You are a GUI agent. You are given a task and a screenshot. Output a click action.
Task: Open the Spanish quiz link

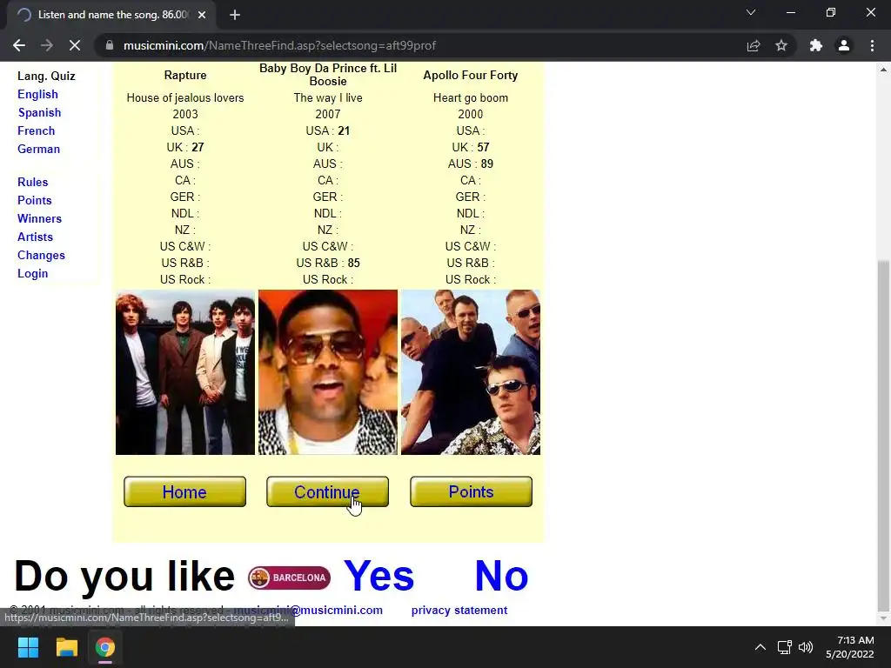39,112
